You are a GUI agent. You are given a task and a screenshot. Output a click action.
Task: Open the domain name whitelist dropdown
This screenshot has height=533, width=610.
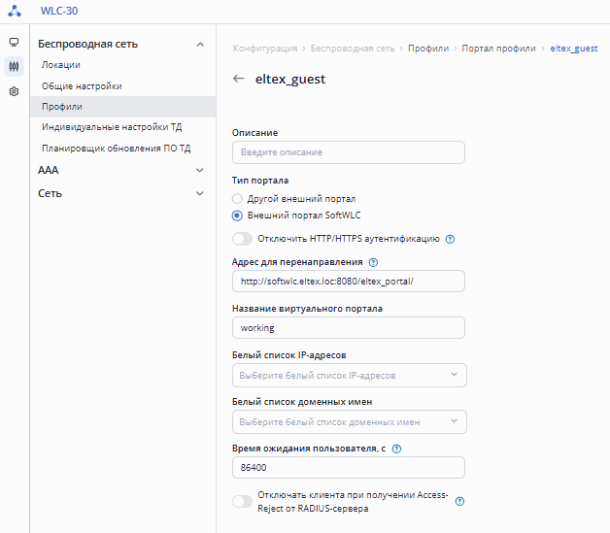tap(350, 421)
